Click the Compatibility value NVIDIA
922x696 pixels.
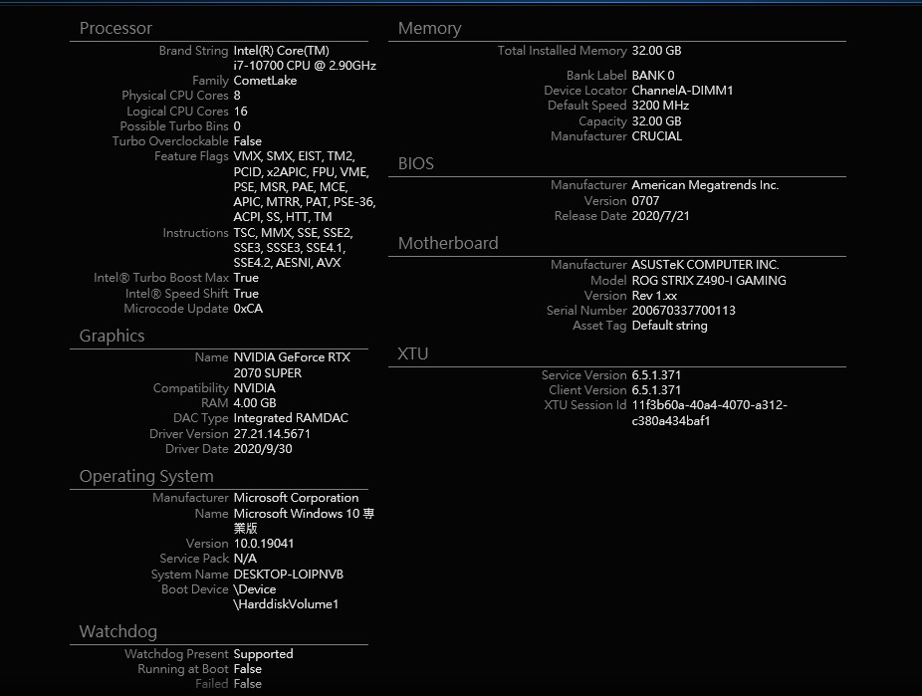point(254,388)
